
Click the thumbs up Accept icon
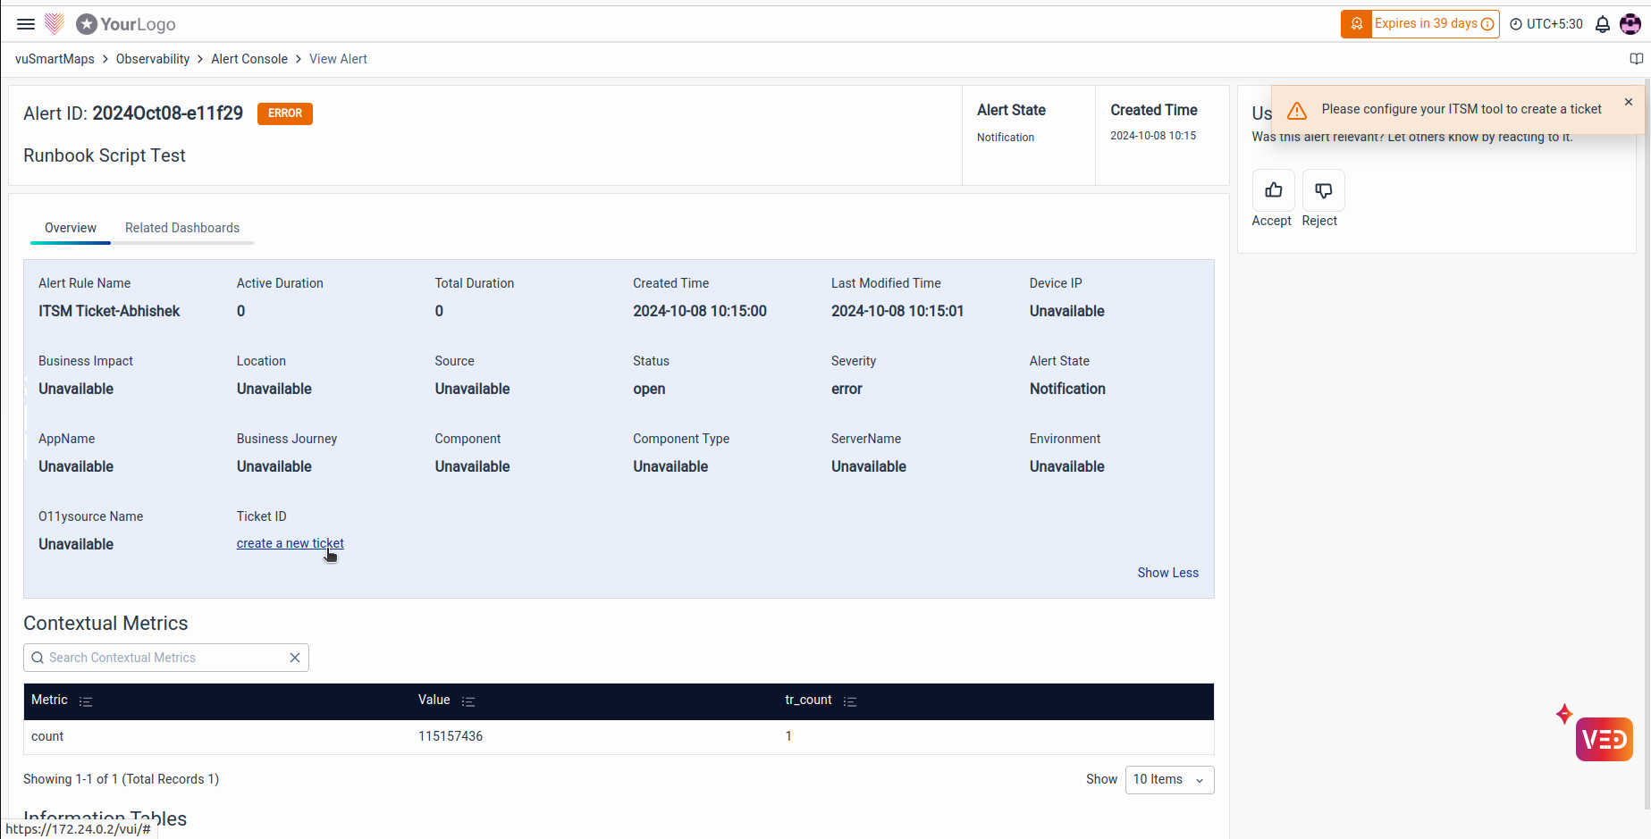pyautogui.click(x=1273, y=190)
